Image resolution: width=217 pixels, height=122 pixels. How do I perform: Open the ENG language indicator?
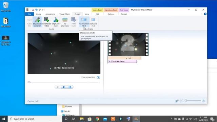pyautogui.click(x=195, y=119)
